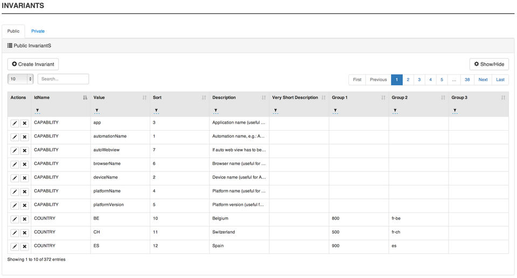This screenshot has width=517, height=278.
Task: Open the Group 2 column filter
Action: pyautogui.click(x=395, y=111)
